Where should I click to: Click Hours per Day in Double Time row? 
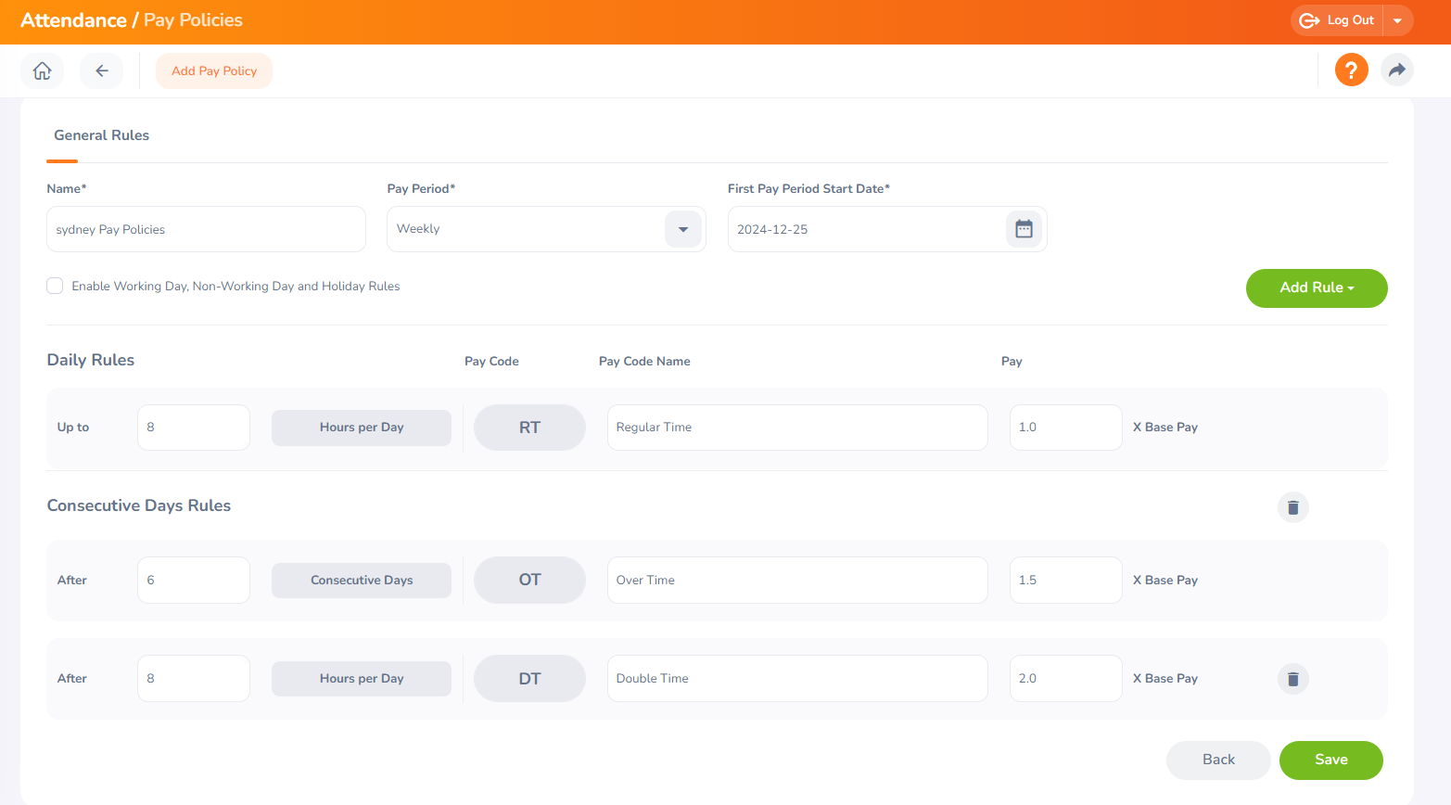pos(362,679)
